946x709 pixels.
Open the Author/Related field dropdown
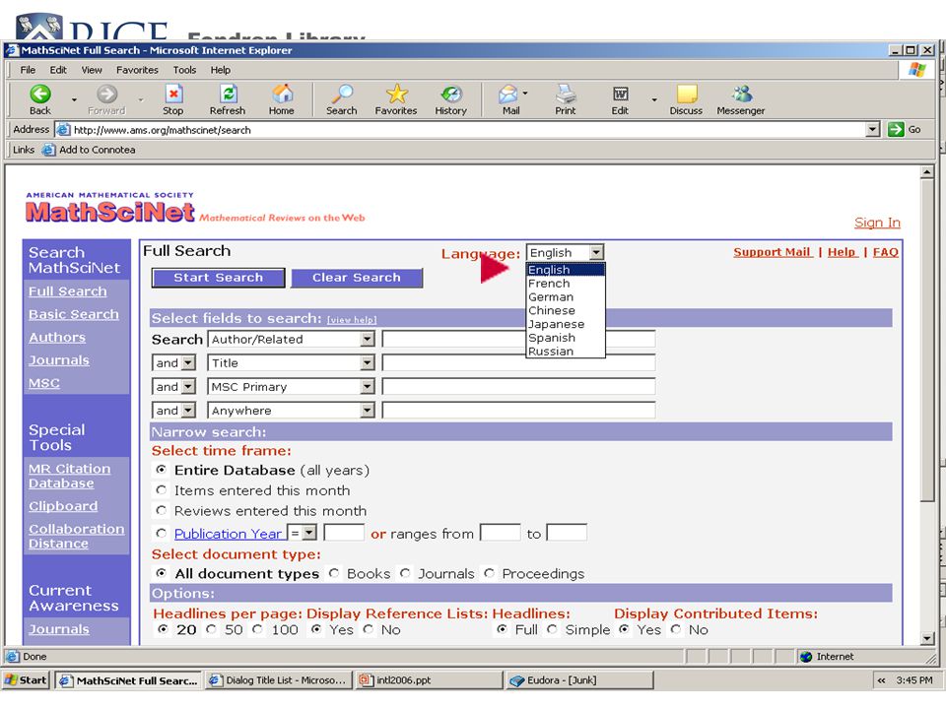(367, 339)
